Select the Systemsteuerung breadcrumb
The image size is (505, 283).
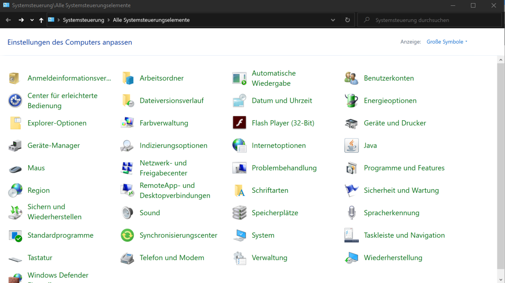[x=83, y=20]
